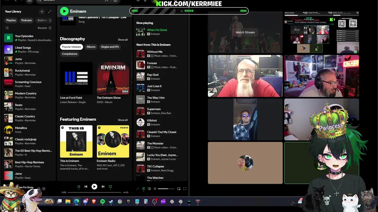
Task: Mute the volume with the speaker icon
Action: click(155, 189)
